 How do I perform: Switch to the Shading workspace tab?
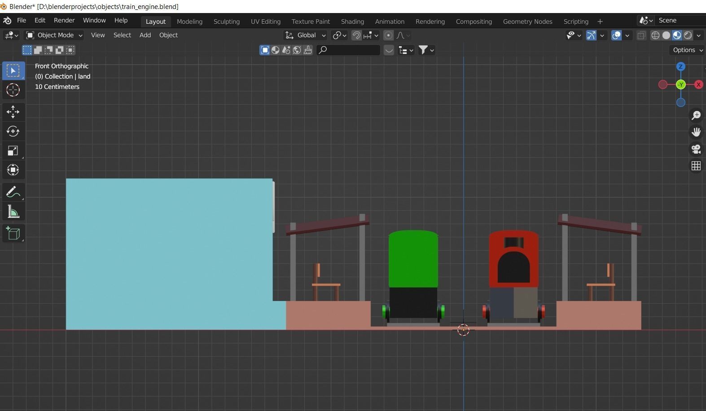tap(352, 22)
